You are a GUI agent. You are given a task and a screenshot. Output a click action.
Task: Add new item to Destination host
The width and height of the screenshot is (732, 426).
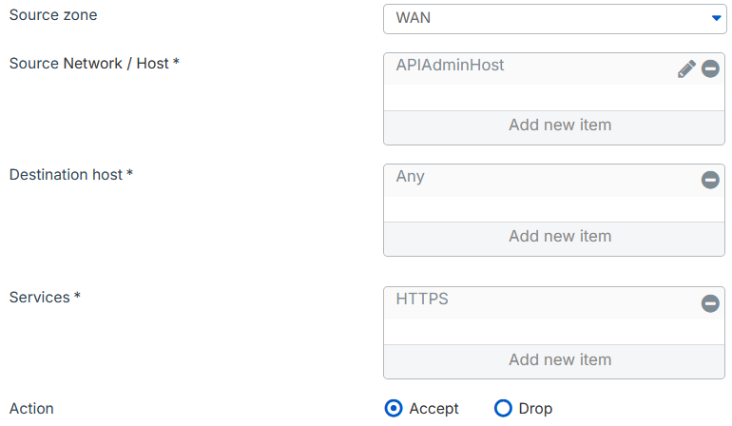point(559,237)
